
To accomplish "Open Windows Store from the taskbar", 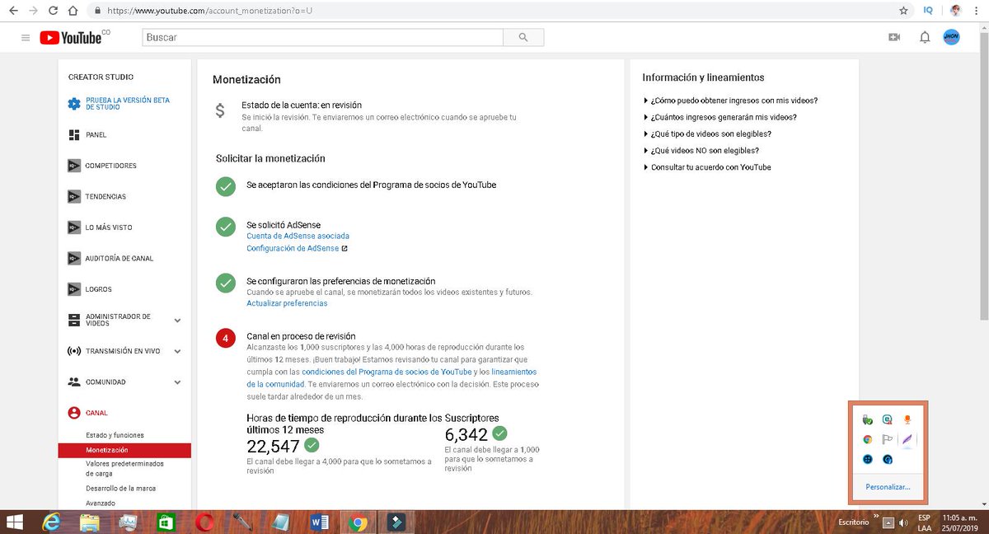I will (x=167, y=522).
